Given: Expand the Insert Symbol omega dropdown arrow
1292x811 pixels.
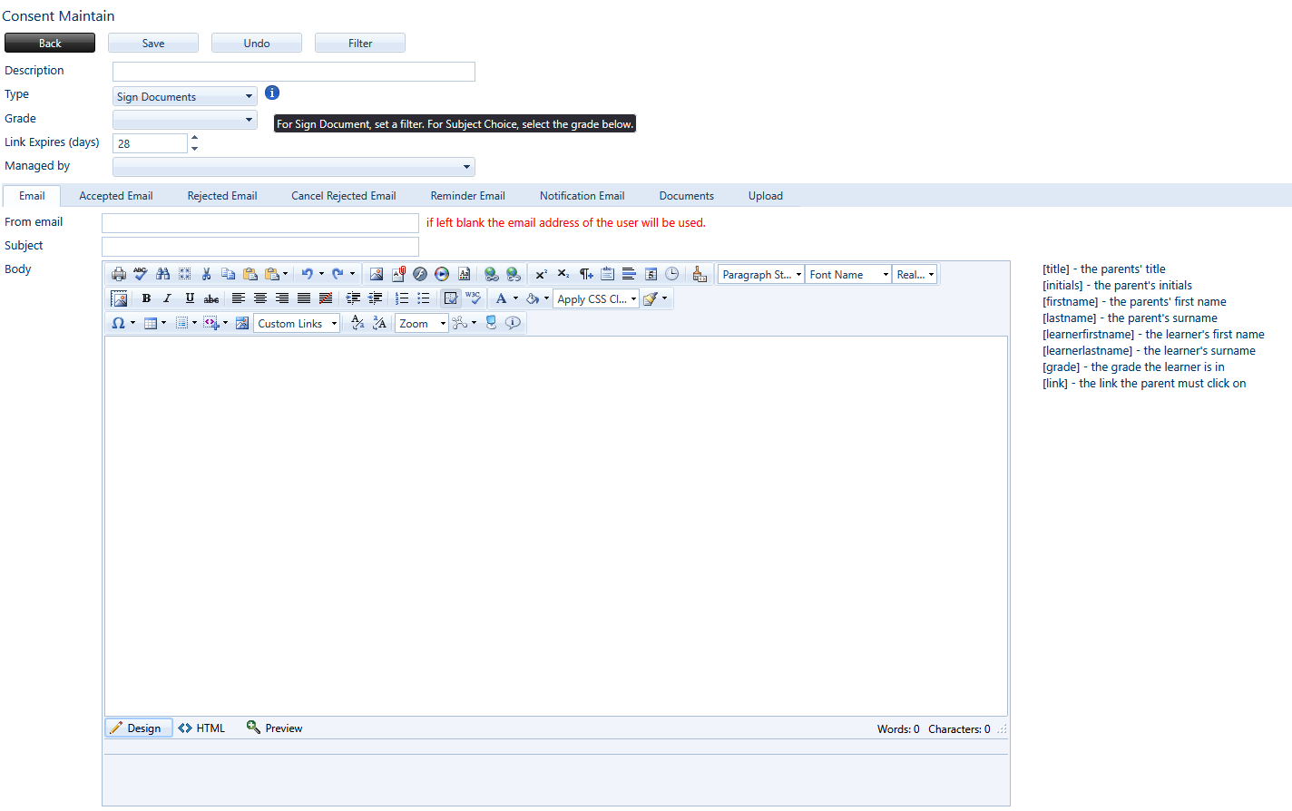Looking at the screenshot, I should point(132,323).
